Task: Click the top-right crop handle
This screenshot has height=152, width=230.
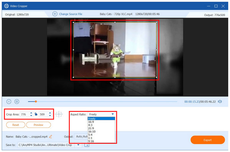Action: point(156,22)
